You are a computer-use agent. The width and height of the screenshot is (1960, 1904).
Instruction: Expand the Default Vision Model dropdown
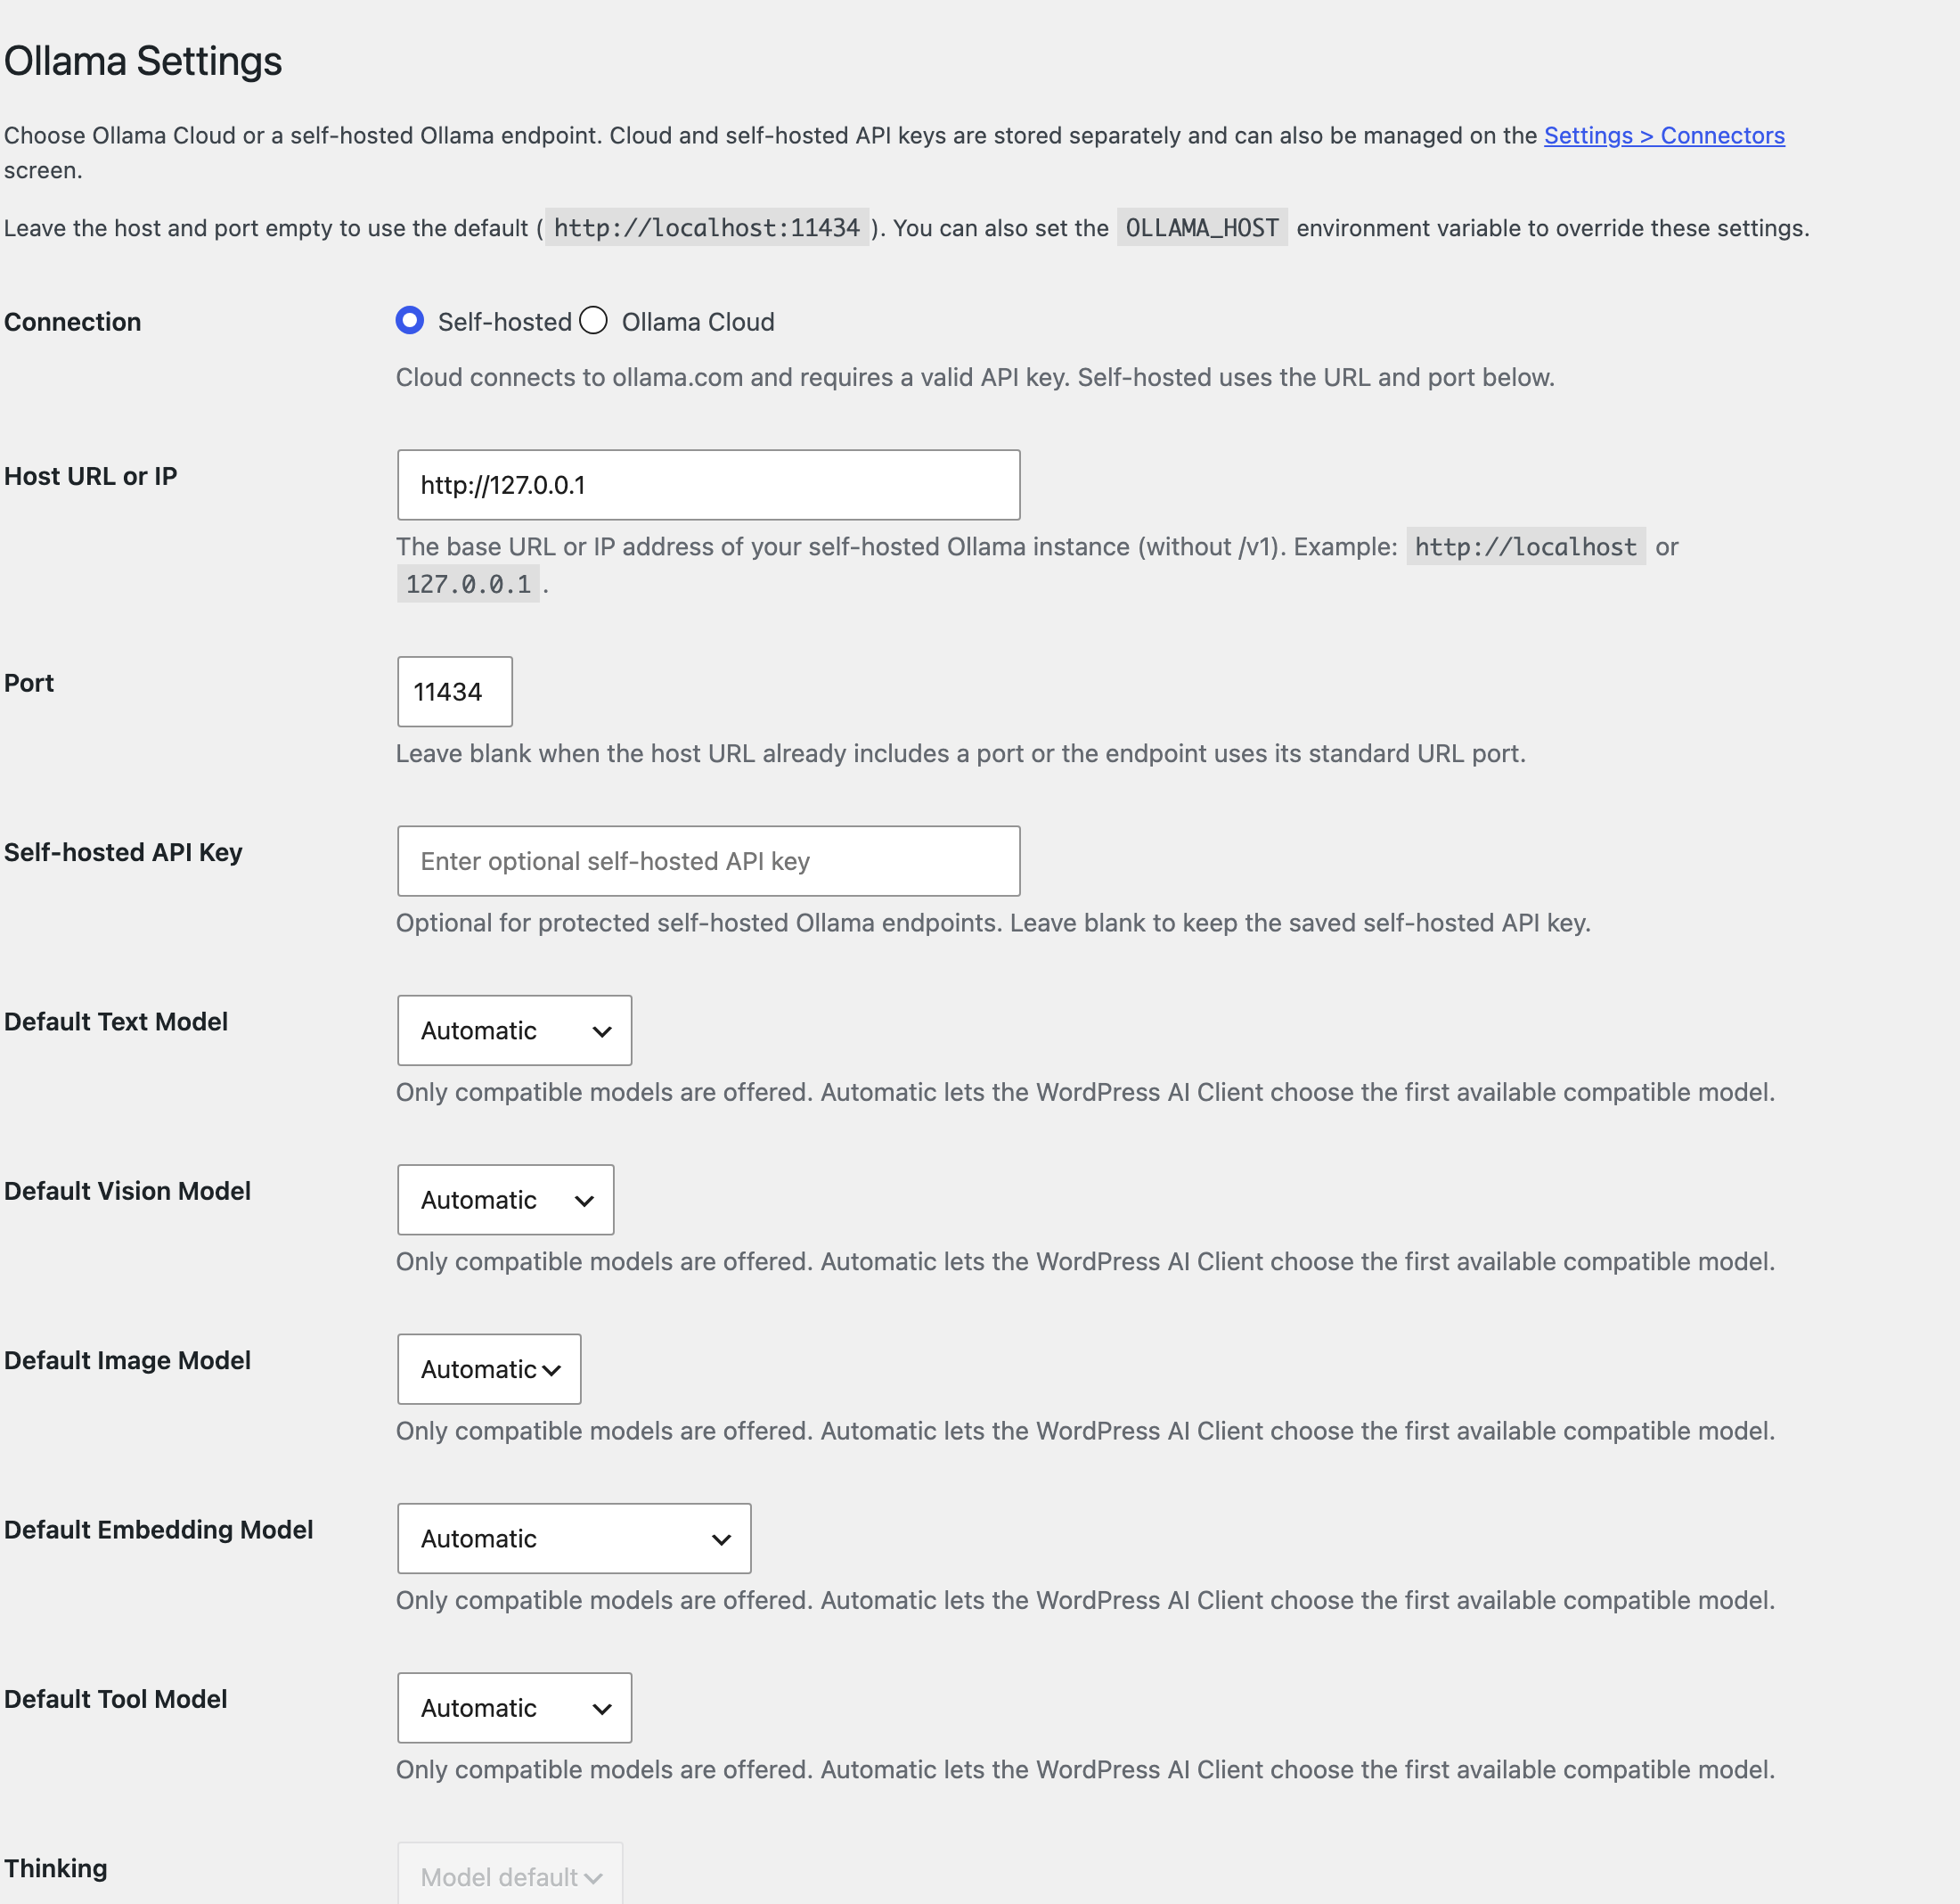tap(505, 1200)
